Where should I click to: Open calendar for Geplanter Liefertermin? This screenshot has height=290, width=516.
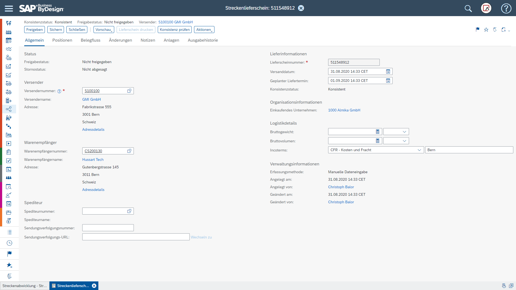(388, 81)
